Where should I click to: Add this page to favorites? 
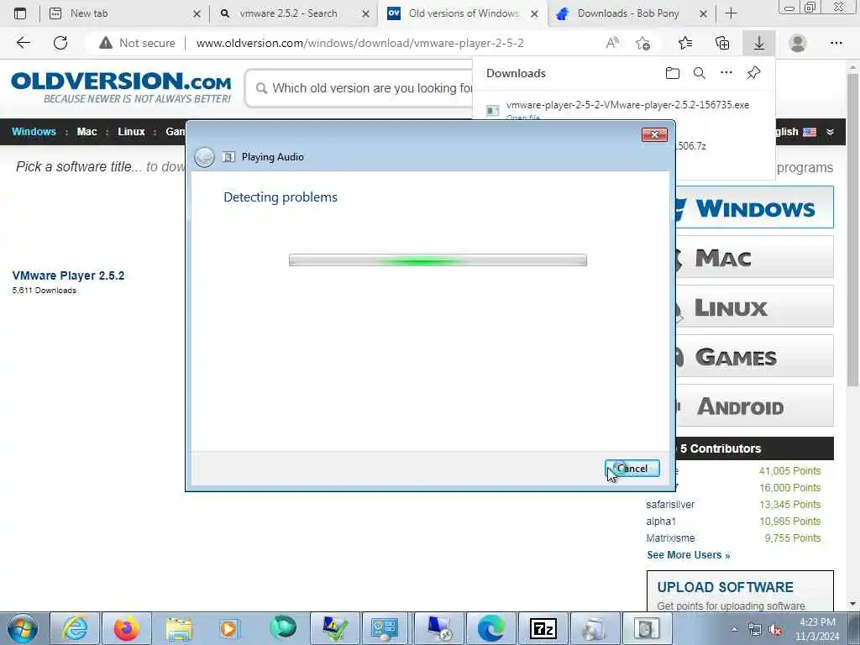(642, 43)
